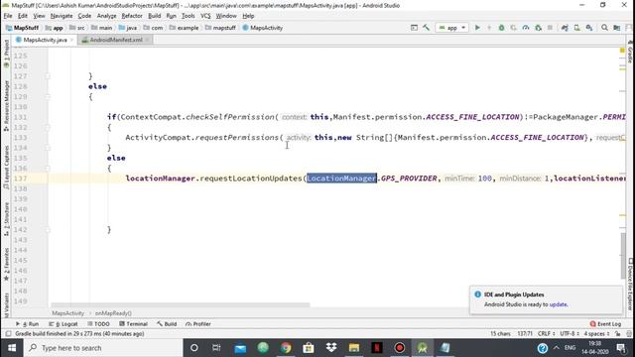
Task: Open the help question mark tray icon
Action: click(x=543, y=348)
